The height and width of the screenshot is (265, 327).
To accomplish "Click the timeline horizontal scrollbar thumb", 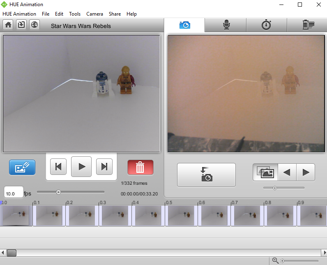I will pyautogui.click(x=12, y=253).
